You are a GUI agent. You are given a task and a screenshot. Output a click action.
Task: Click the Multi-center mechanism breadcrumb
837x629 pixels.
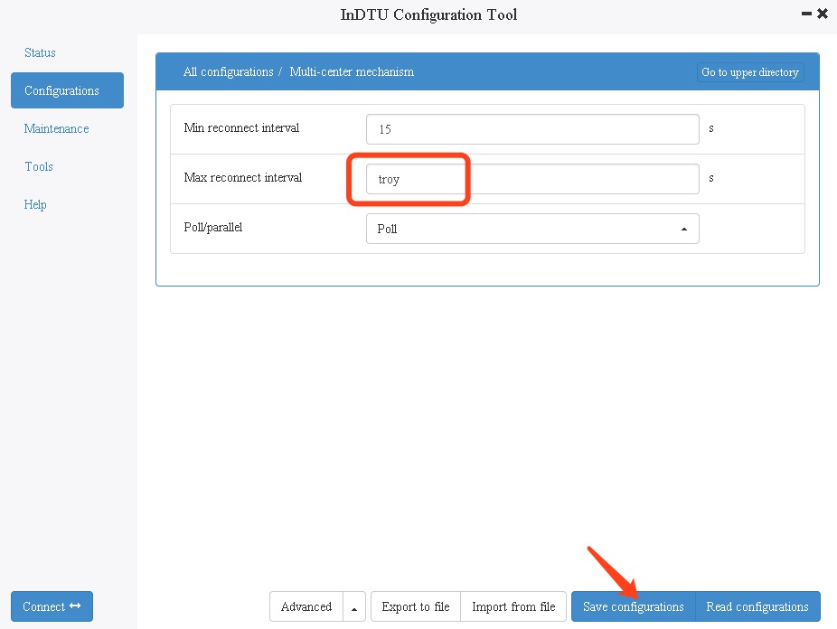point(352,72)
